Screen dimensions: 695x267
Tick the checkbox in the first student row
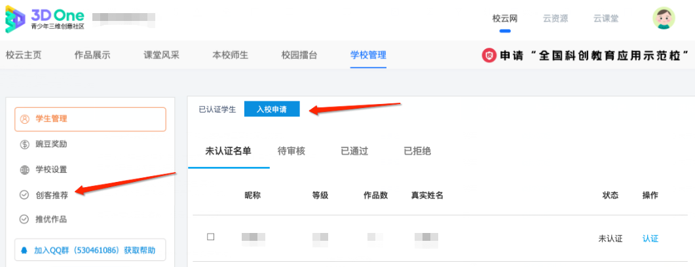click(210, 237)
